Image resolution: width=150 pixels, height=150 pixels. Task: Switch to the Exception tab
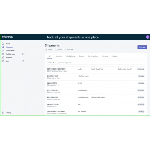[59, 56]
